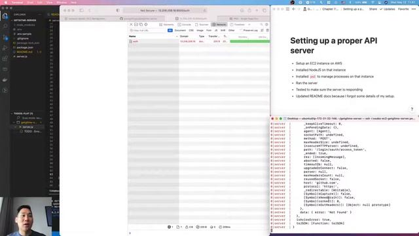This screenshot has height=236, width=419.
Task: Enable the All resource type filter
Action: 170,31
